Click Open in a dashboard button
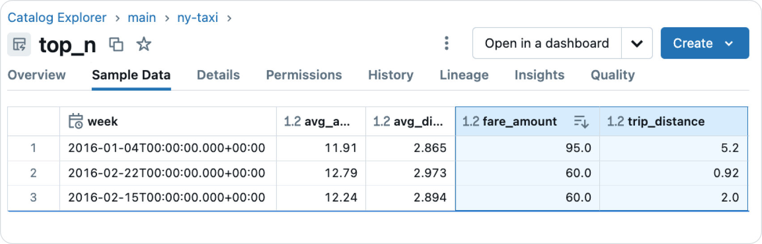 [546, 43]
